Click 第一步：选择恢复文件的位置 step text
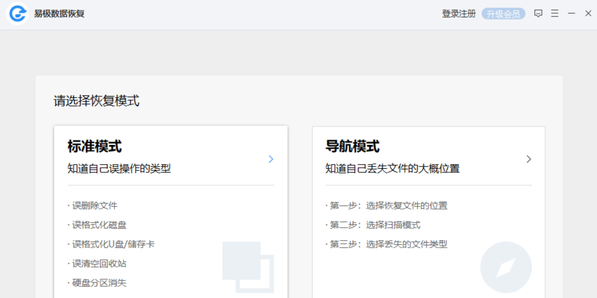Viewport: 597px width, 298px height. point(389,206)
